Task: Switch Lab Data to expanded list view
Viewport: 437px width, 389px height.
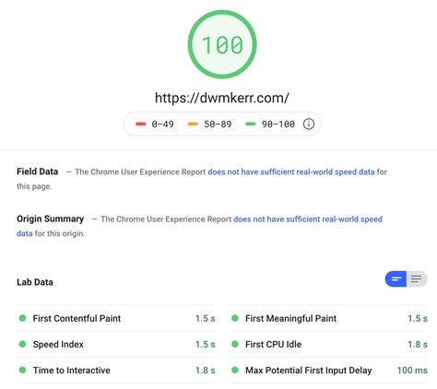Action: [x=417, y=279]
